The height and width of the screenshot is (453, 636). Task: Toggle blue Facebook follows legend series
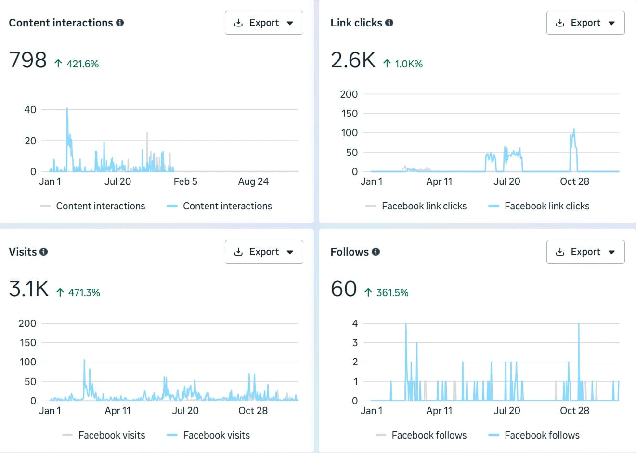point(534,435)
